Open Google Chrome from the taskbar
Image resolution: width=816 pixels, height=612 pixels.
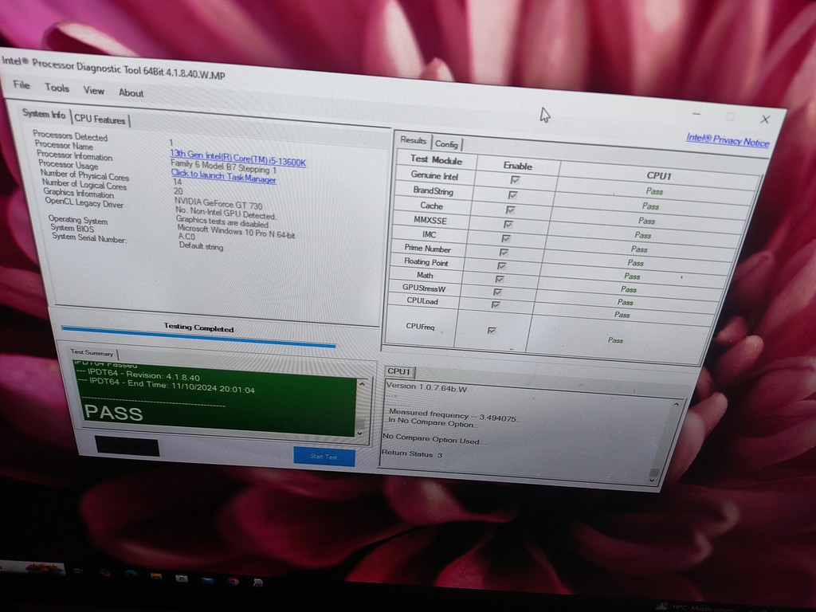click(x=233, y=581)
